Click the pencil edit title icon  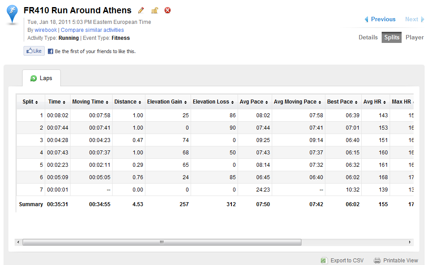click(141, 10)
